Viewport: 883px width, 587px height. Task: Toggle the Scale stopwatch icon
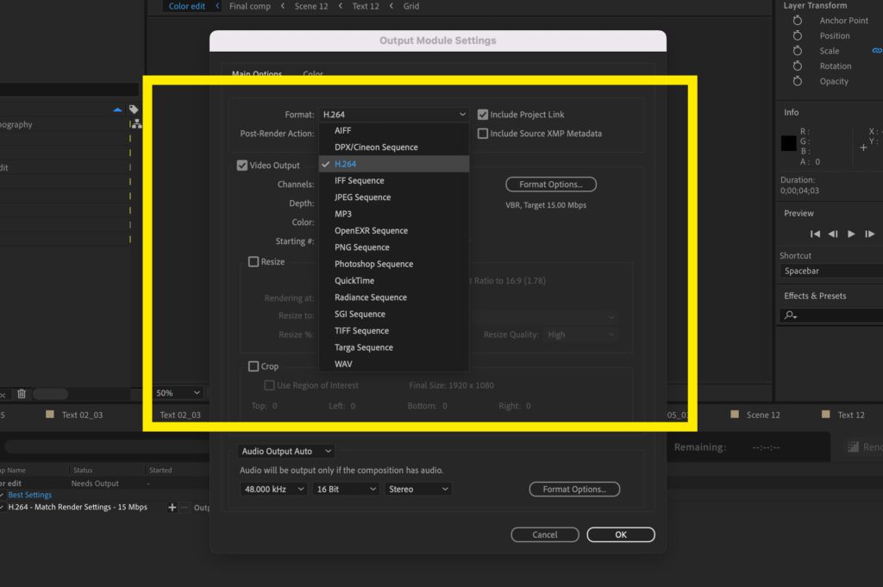click(798, 51)
